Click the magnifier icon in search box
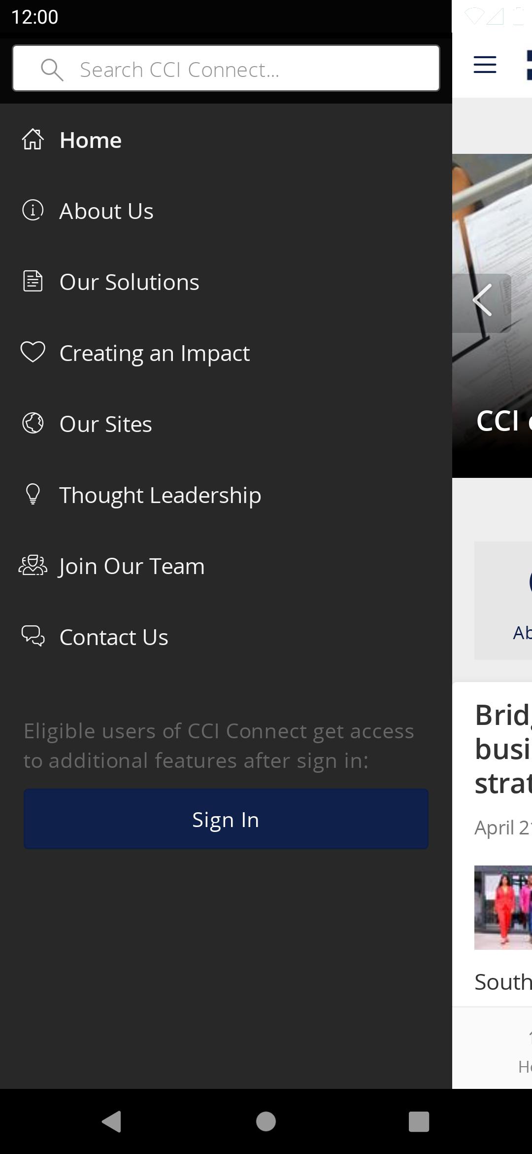Screen dimensions: 532x1154 [52, 70]
